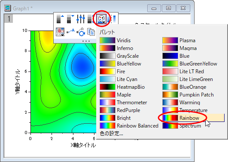Choose the Lite LT Red palette

[183, 72]
